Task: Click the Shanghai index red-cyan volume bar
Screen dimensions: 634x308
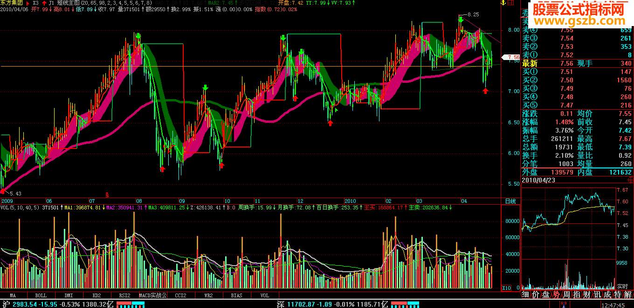Action: coord(131,304)
